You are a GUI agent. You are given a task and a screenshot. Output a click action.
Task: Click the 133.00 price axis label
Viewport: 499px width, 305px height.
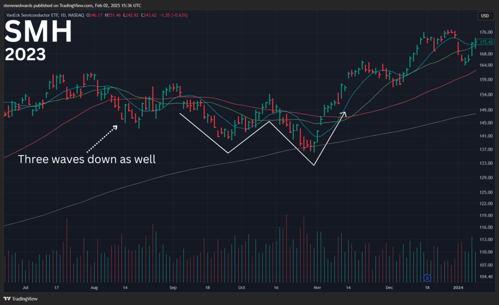point(486,163)
